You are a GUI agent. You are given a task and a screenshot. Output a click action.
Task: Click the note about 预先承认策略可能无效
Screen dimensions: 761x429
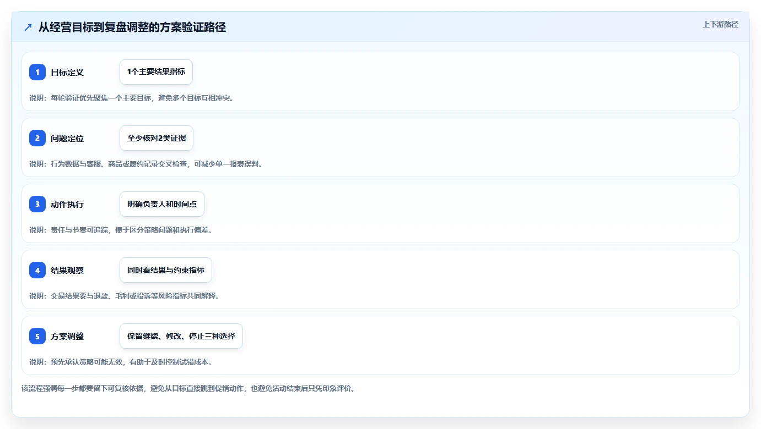pyautogui.click(x=121, y=362)
